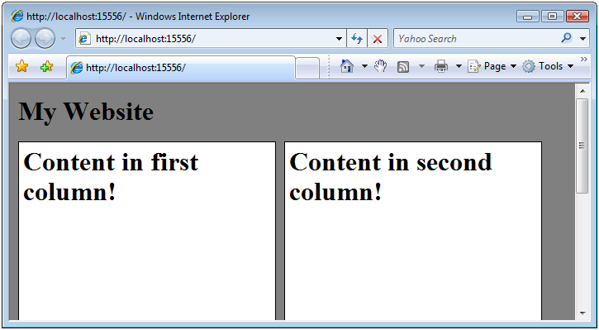Viewport: 599px width, 330px height.
Task: Select the http://localhost:15556/ tab
Action: pos(181,68)
